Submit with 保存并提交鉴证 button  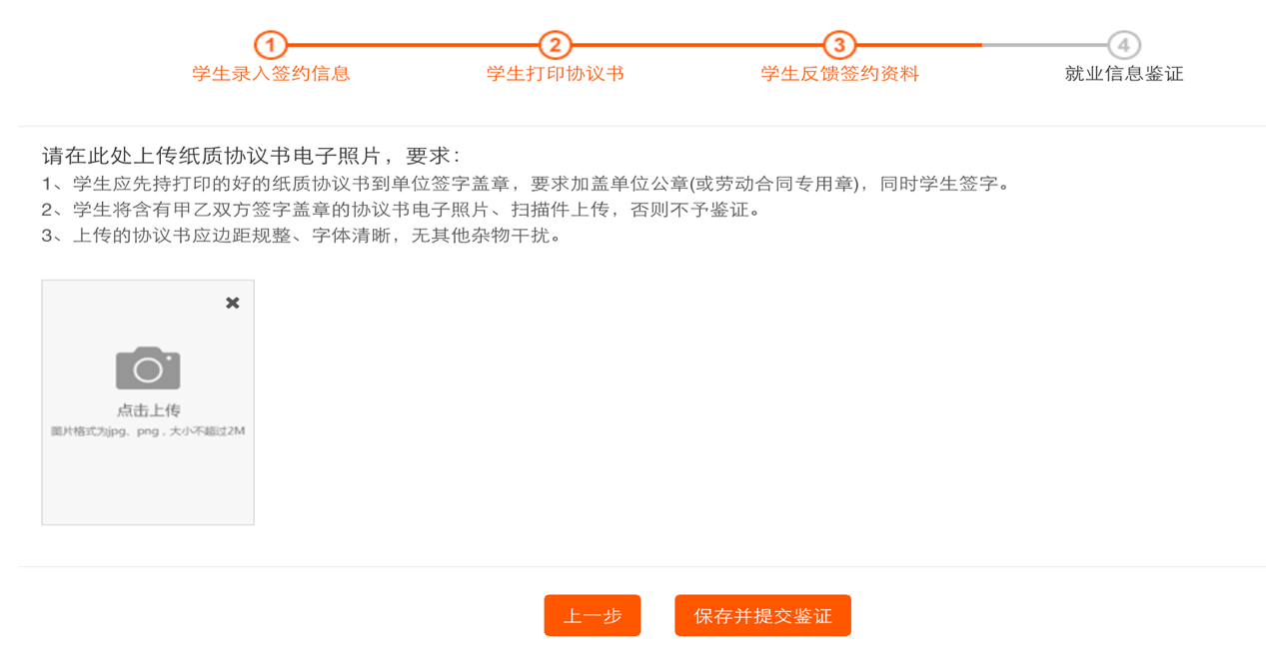pyautogui.click(x=762, y=616)
